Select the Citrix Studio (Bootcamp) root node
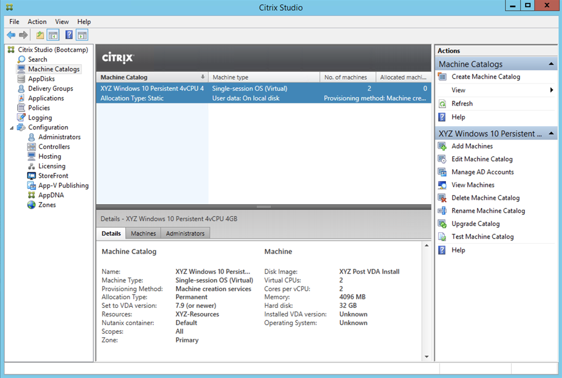562x378 pixels. 53,50
